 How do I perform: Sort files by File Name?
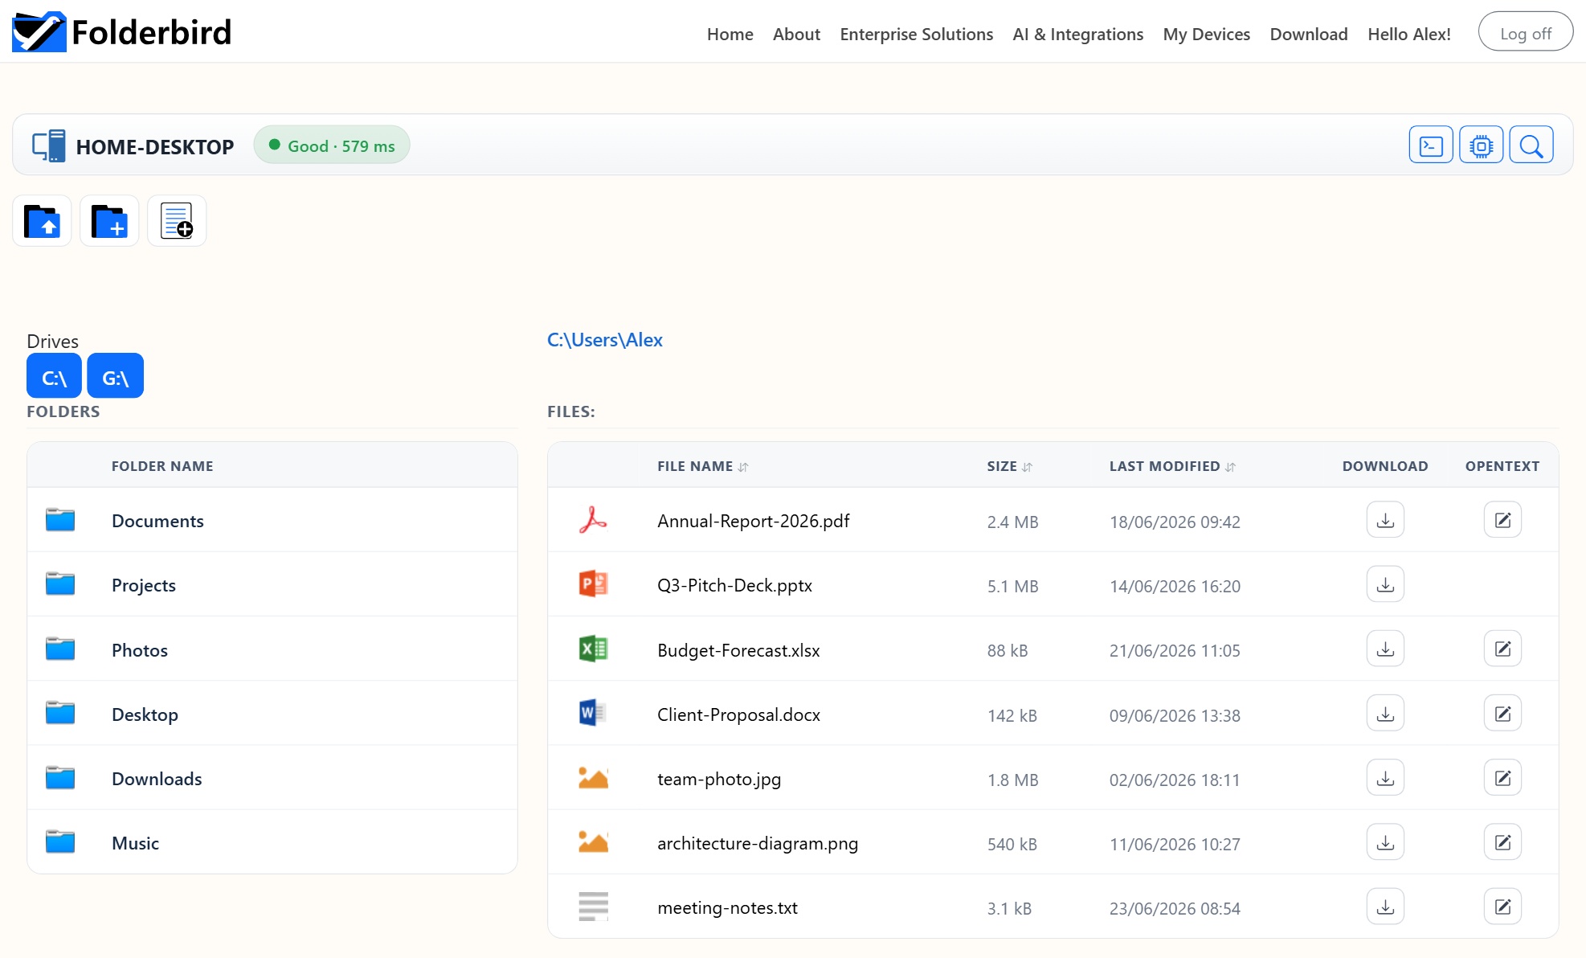click(x=702, y=466)
